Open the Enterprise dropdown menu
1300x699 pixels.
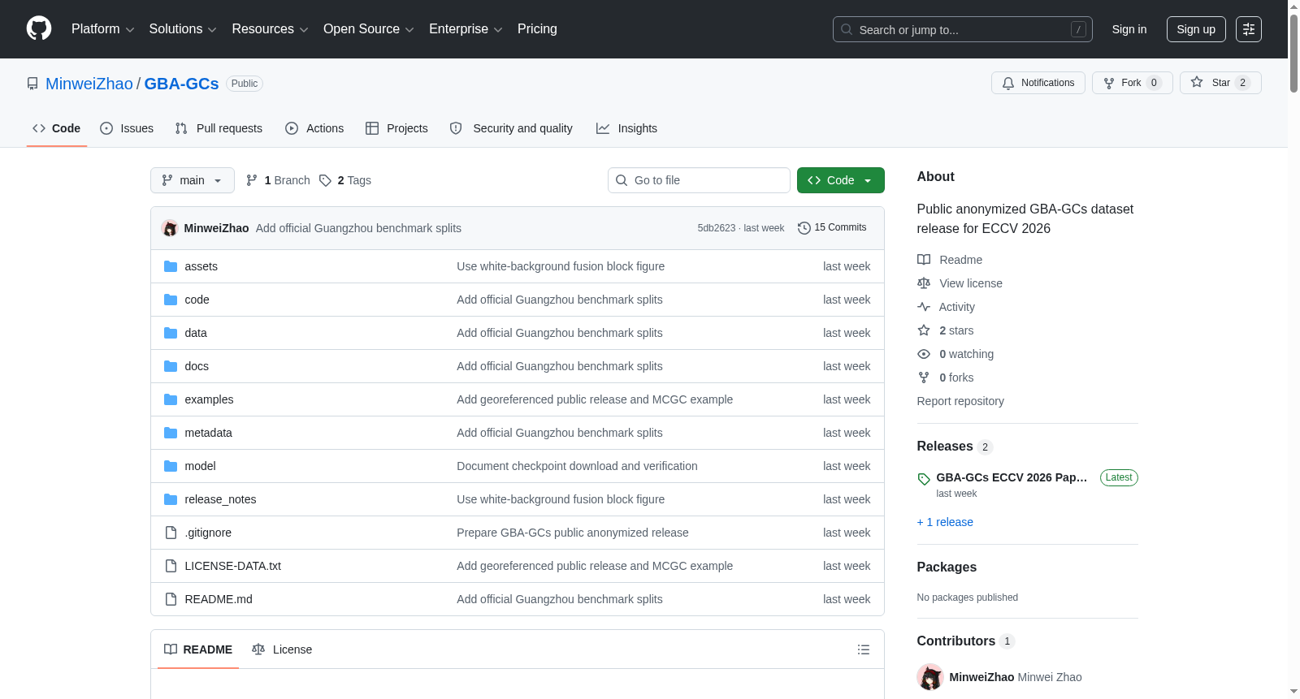[x=466, y=29]
